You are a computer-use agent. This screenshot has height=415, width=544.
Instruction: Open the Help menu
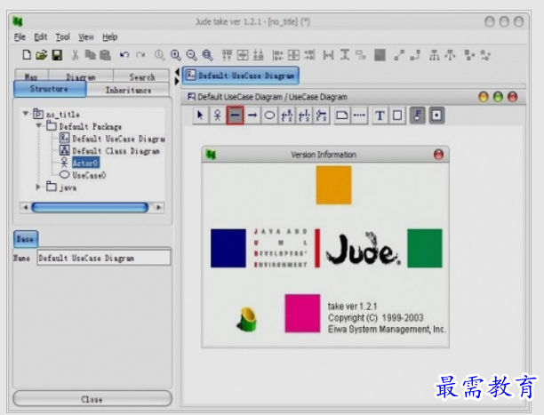pos(110,36)
